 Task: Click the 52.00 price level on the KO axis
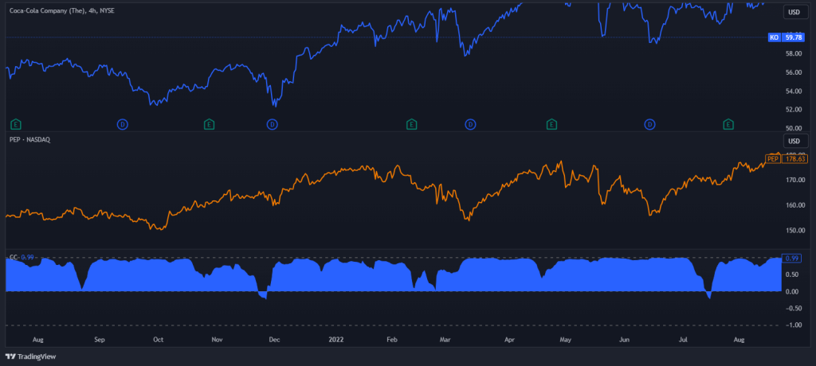[x=794, y=110]
